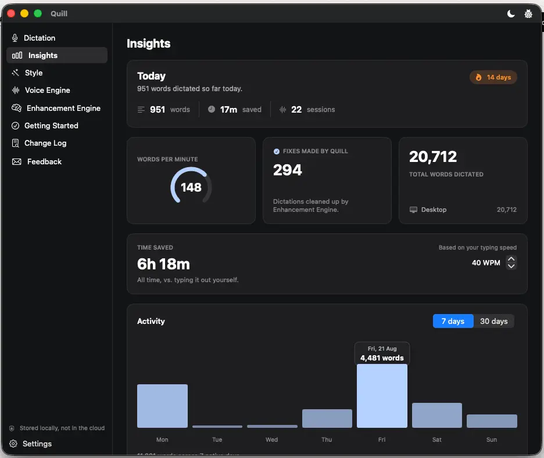The height and width of the screenshot is (458, 544).
Task: Click the Feedback envelope icon
Action: point(17,162)
